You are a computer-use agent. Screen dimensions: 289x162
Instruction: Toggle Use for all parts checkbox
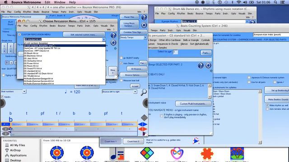pos(249,82)
